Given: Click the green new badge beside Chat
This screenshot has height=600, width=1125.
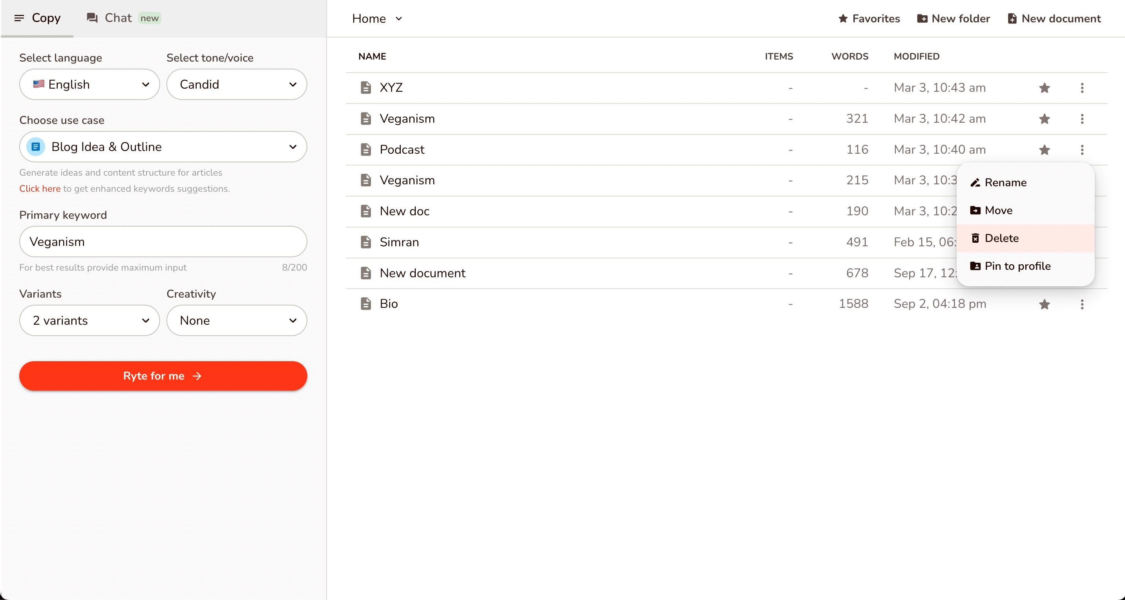Looking at the screenshot, I should 150,18.
